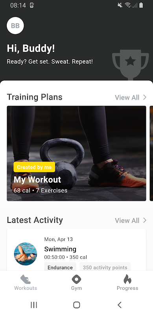Screen dimensions: 153x315
Task: Select the Workouts shoe icon
Action: click(26, 279)
